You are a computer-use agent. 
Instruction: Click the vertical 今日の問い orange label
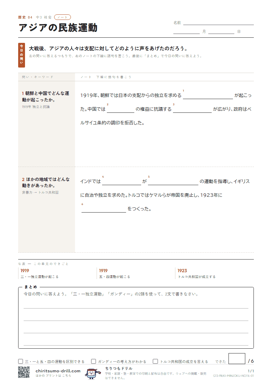(21, 55)
